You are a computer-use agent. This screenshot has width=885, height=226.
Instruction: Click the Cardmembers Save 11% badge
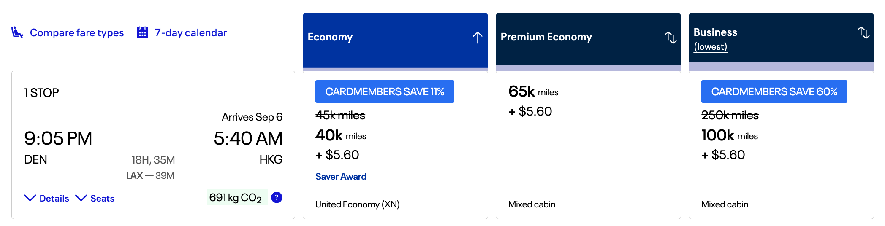385,91
